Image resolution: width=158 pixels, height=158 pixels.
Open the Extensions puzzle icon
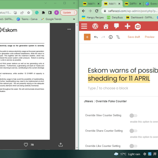pyautogui.click(x=43, y=13)
